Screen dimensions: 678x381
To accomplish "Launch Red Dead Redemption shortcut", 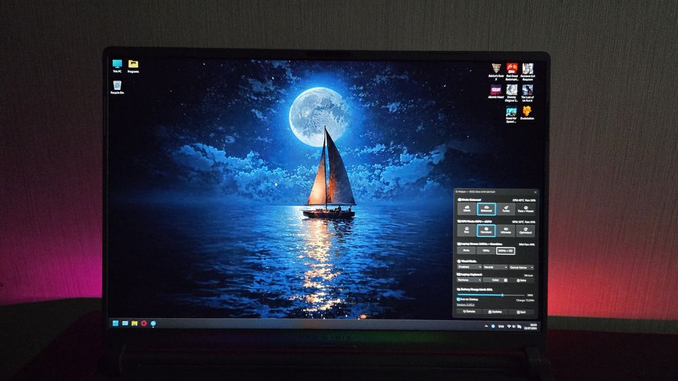I will (512, 72).
